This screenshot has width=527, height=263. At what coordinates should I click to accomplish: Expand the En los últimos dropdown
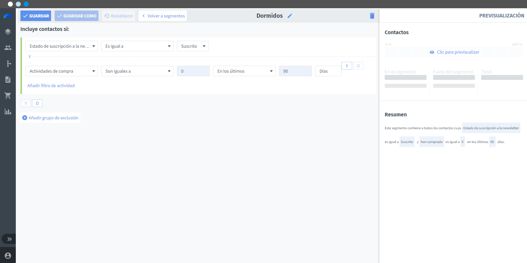(x=244, y=71)
